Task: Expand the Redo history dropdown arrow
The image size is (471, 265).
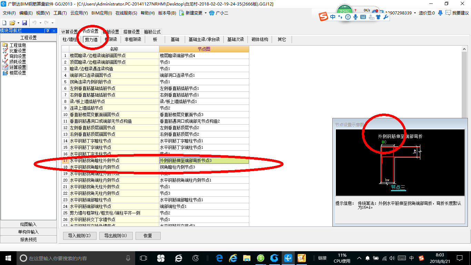Action: click(52, 23)
